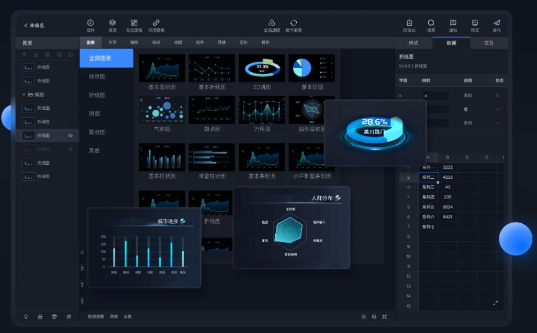The image size is (537, 333).
Task: Select the 基本面积图 chart thumbnail
Action: (162, 68)
